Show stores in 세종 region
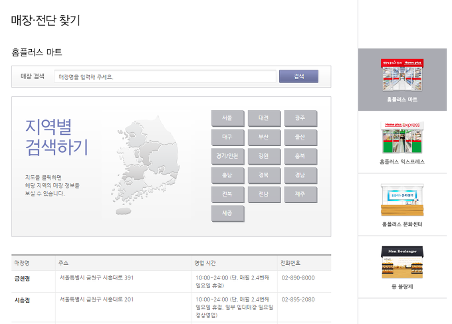Image resolution: width=452 pixels, height=324 pixels. coord(227,213)
